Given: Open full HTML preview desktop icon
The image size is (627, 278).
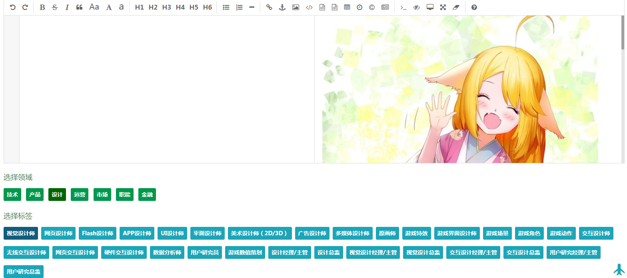Looking at the screenshot, I should (x=430, y=7).
